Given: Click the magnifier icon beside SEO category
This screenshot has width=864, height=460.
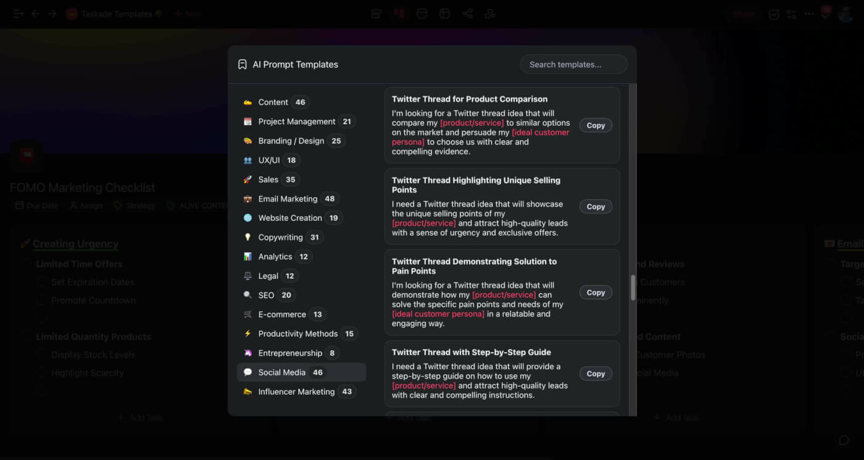Looking at the screenshot, I should pos(249,295).
